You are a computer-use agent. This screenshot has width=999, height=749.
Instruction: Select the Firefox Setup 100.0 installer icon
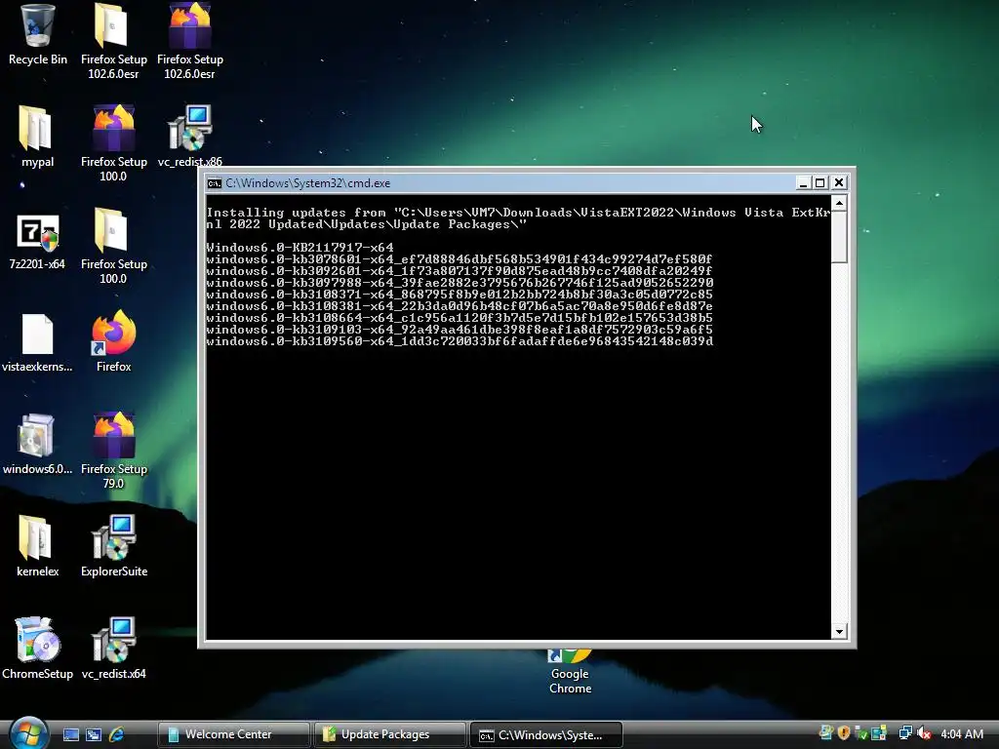tap(113, 143)
